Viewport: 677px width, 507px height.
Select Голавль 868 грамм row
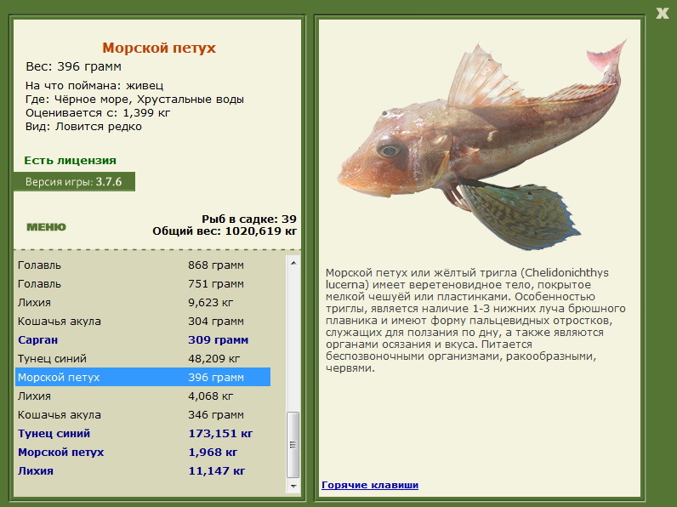tap(143, 265)
